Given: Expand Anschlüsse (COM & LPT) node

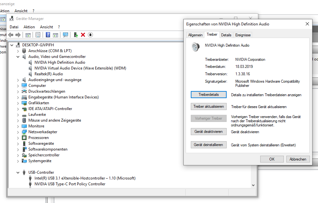Looking at the screenshot, I should point(18,51).
